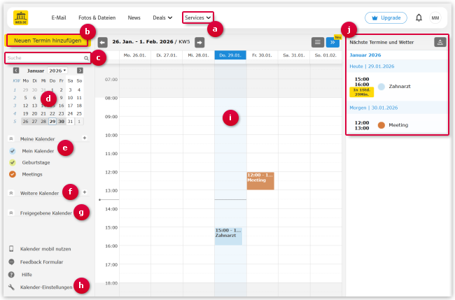The height and width of the screenshot is (300, 455).
Task: Go to next week with right arrow
Action: 199,42
